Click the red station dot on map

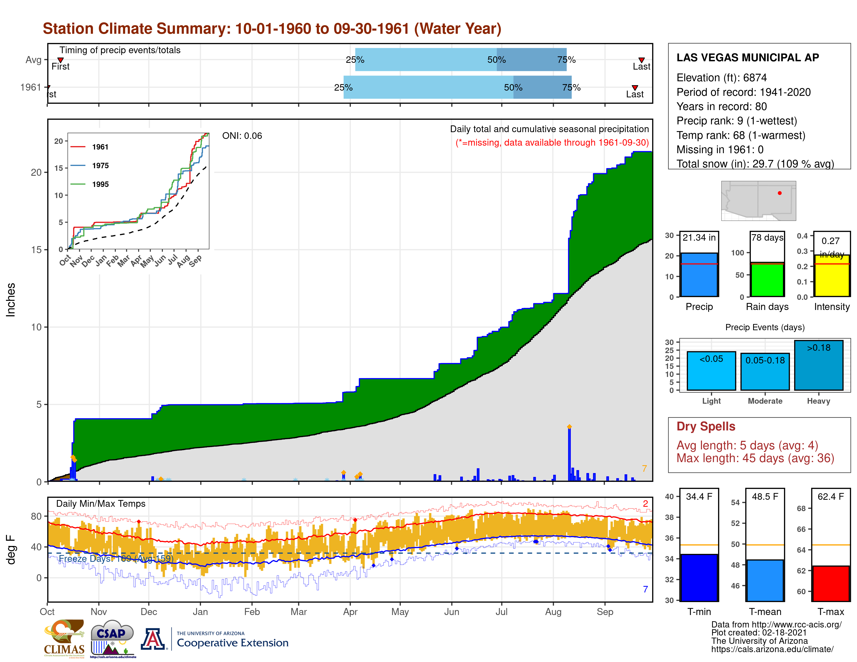[x=780, y=193]
